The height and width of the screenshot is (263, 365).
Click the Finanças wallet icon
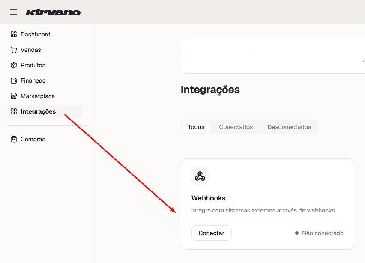click(14, 81)
